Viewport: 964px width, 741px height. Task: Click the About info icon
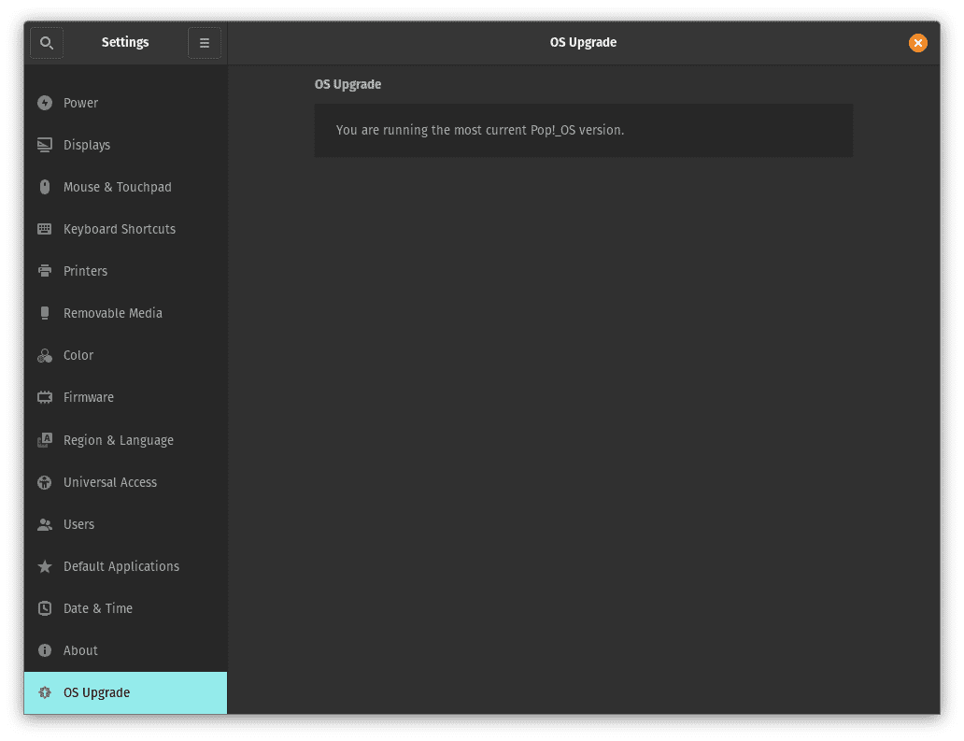(45, 650)
